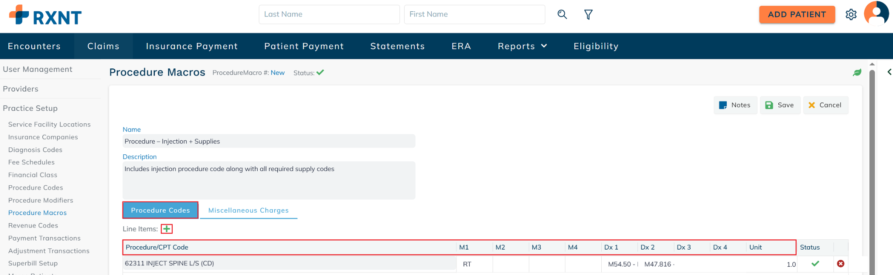This screenshot has height=275, width=893.
Task: Expand the Reports dropdown menu
Action: coord(522,46)
